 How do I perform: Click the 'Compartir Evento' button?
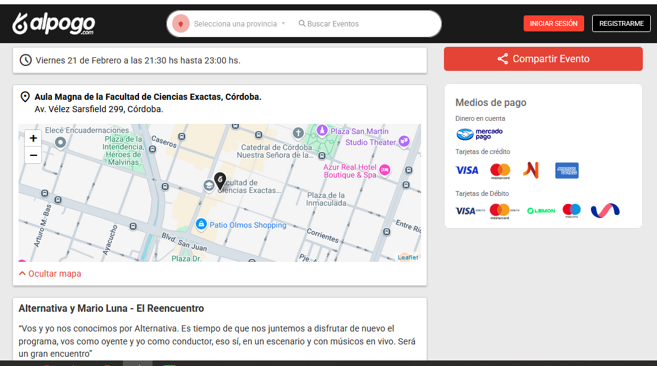coord(543,59)
